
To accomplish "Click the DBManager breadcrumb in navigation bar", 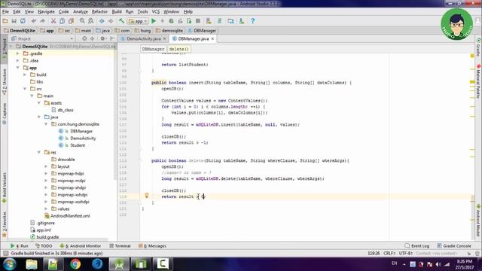I will pos(202,31).
